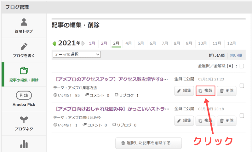Image resolution: width=252 pixels, height=152 pixels.
Task: Select the 7月 tab
Action: pos(165,43)
